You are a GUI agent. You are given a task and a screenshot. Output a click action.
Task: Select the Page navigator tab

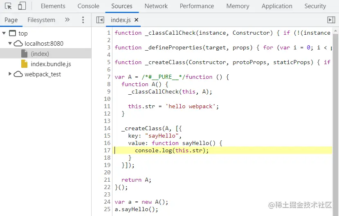click(11, 20)
